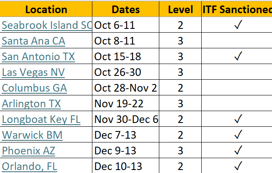Open the Las Vegas NV link
The width and height of the screenshot is (272, 173).
point(33,72)
